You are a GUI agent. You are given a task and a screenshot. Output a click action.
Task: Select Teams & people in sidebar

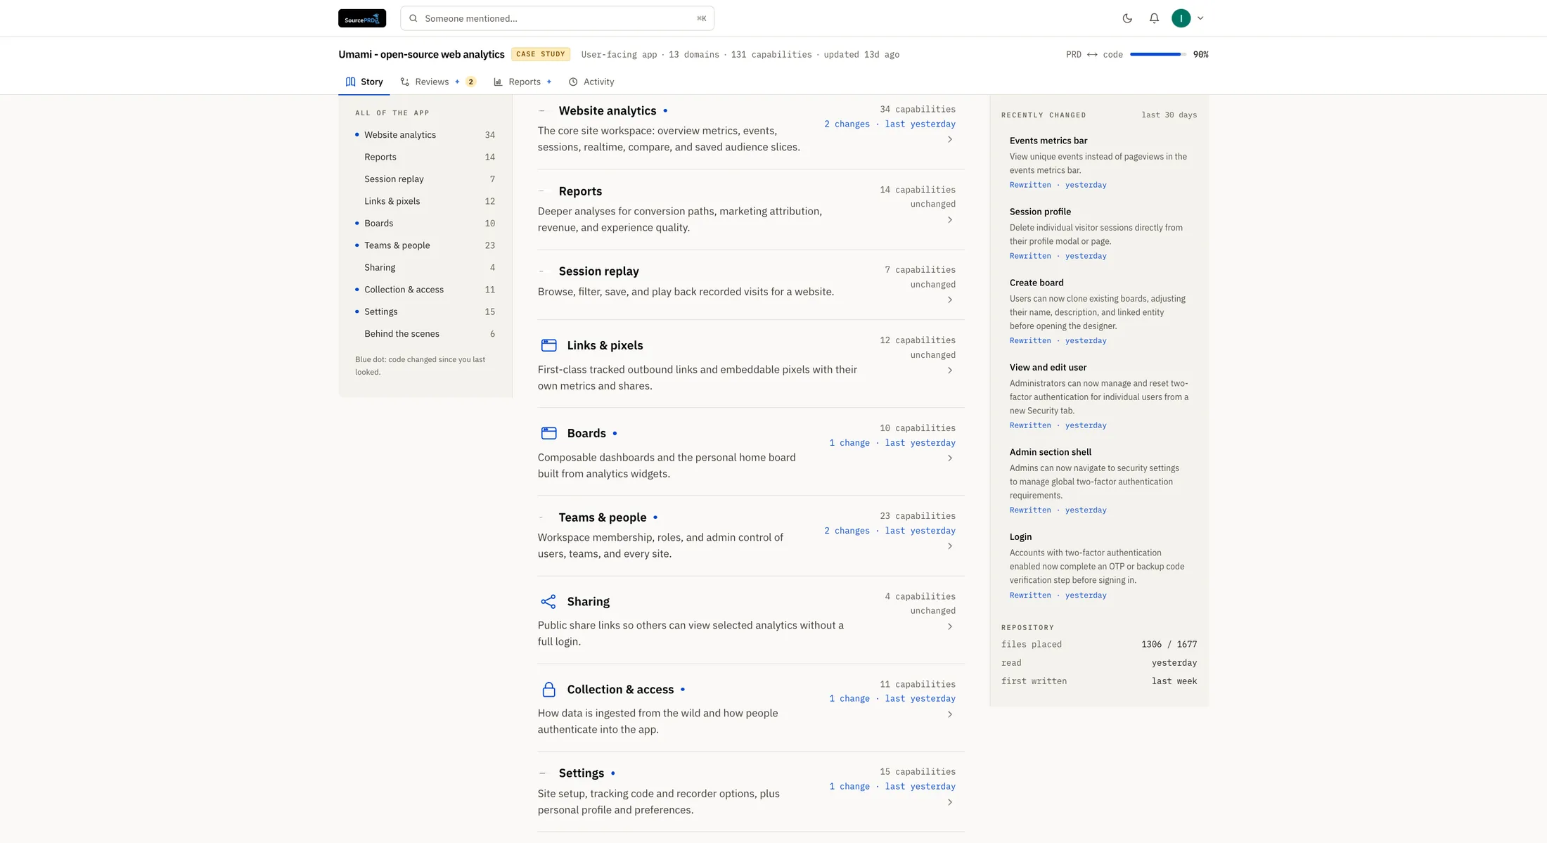click(x=425, y=245)
